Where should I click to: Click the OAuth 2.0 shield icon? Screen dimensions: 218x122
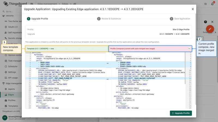pyautogui.click(x=6, y=27)
